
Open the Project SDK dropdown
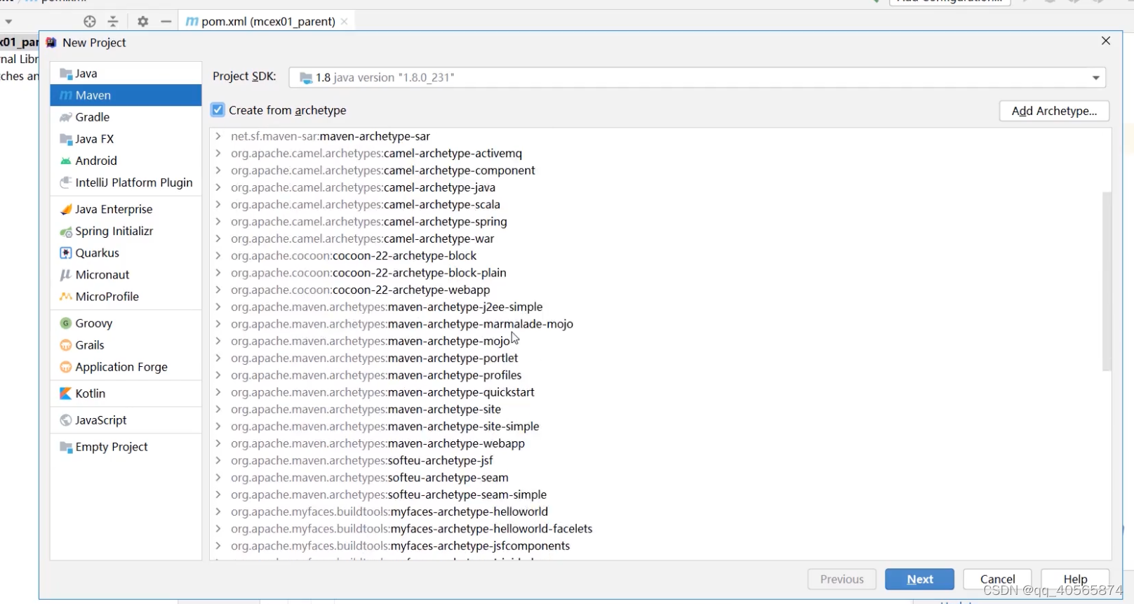1096,78
